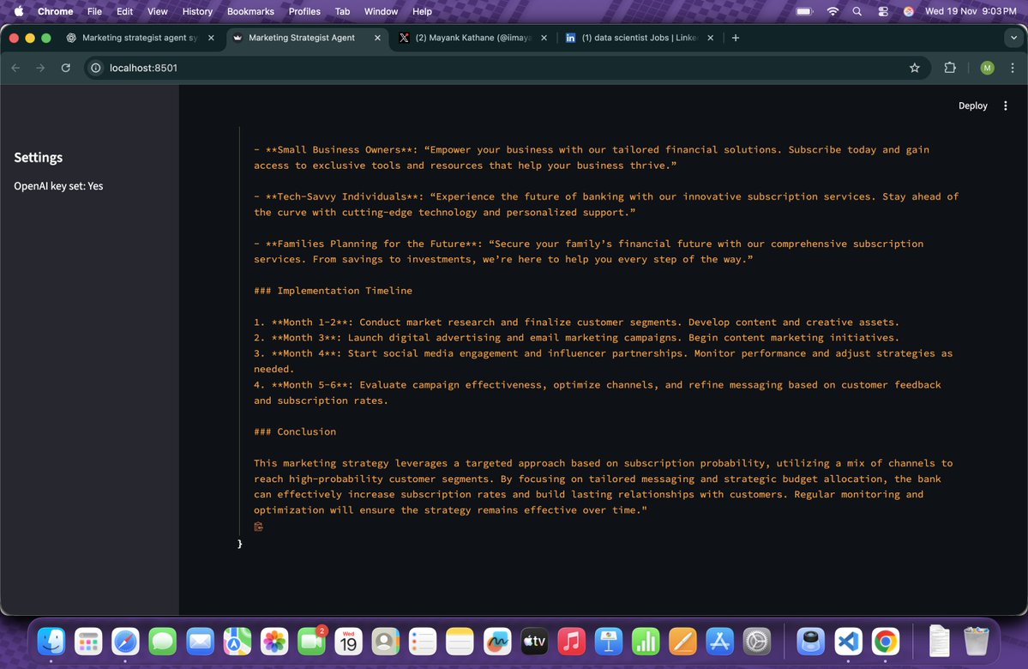
Task: Open the Bookmarks menu
Action: tap(249, 11)
